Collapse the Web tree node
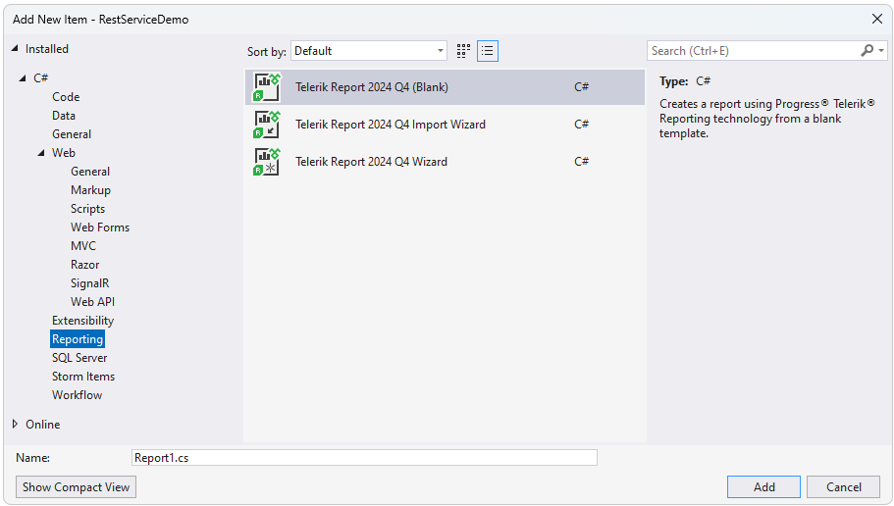 41,153
